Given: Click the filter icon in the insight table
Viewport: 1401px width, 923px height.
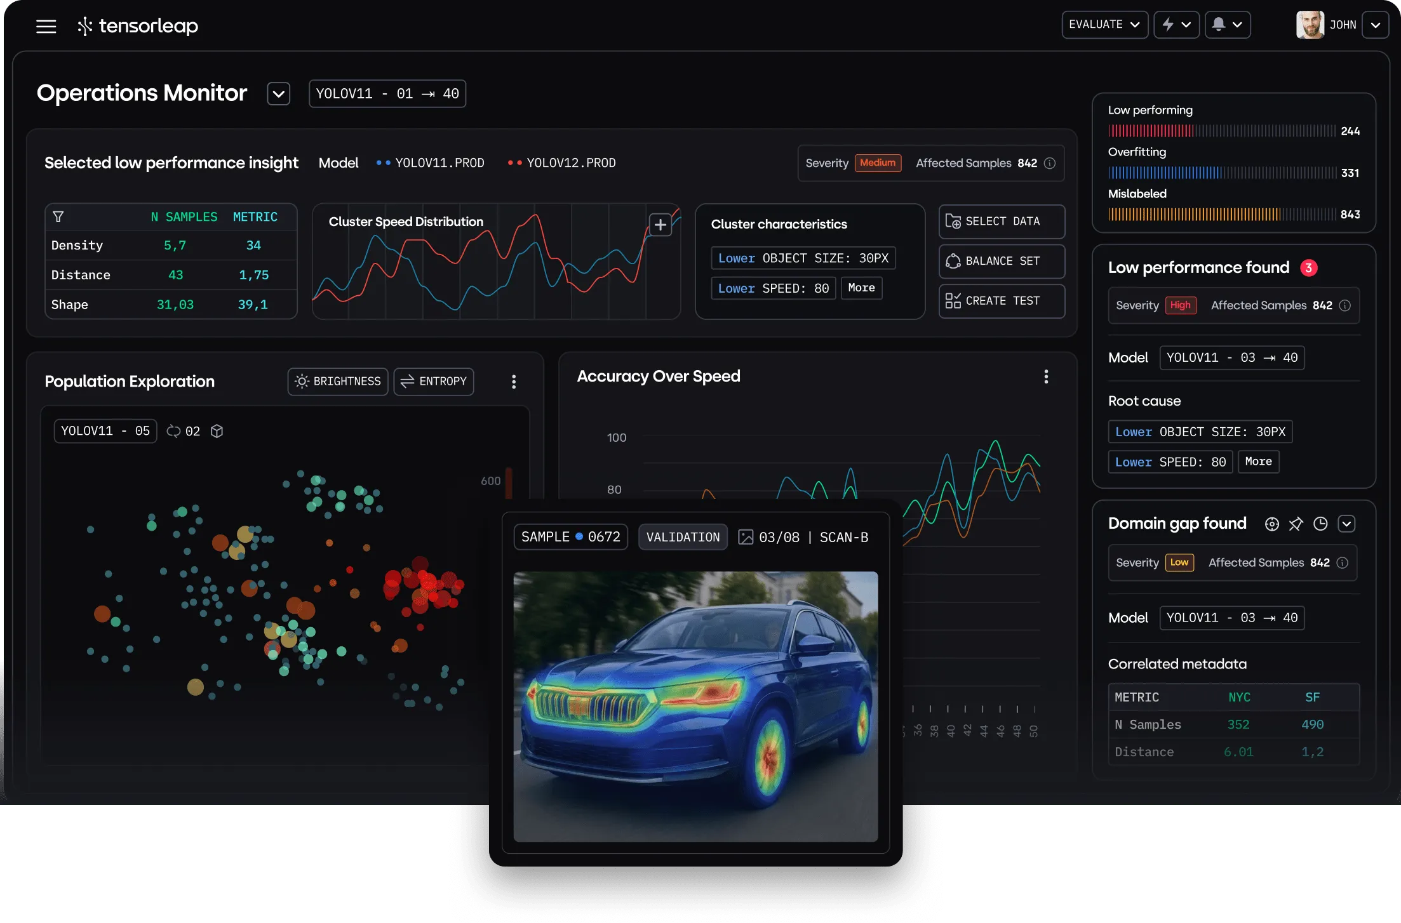Looking at the screenshot, I should coord(58,216).
